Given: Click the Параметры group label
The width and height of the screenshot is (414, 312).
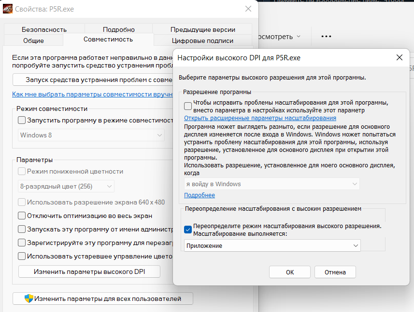Looking at the screenshot, I should [34, 160].
